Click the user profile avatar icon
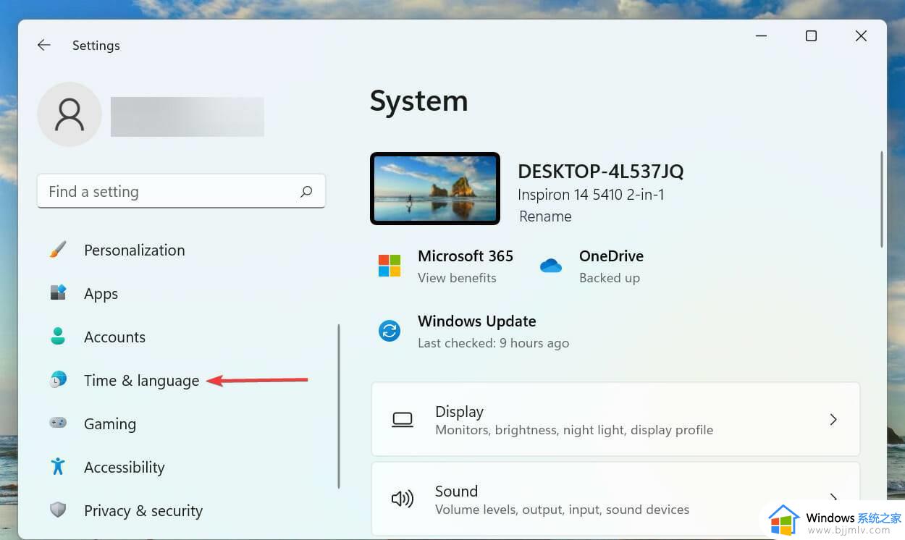This screenshot has height=540, width=905. pos(70,114)
